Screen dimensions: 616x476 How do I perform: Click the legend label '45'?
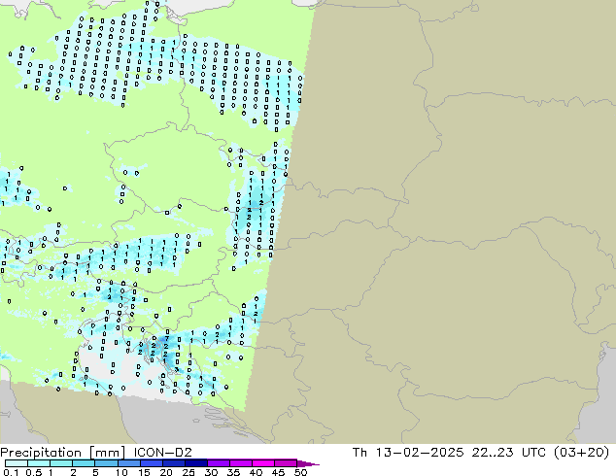click(278, 472)
